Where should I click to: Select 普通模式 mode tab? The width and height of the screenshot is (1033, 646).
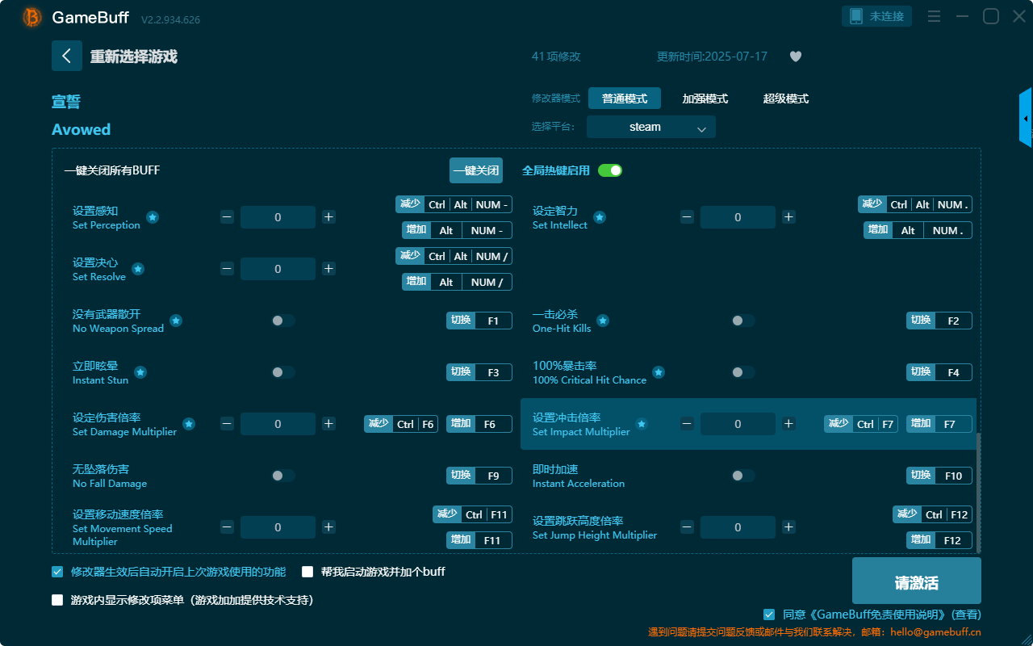coord(625,99)
